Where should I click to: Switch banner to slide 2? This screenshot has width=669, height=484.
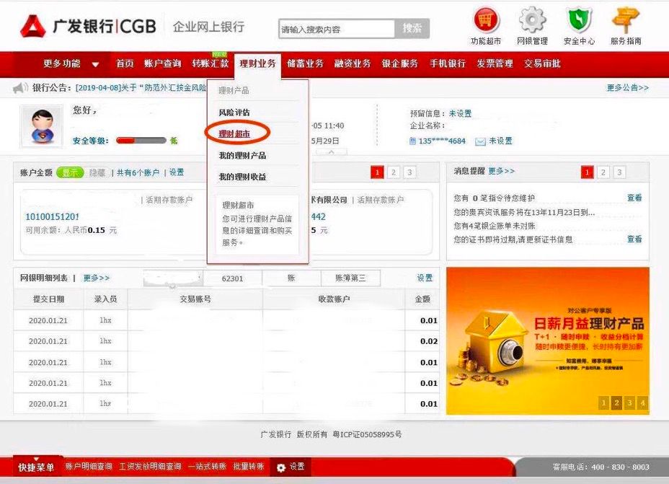(x=616, y=402)
